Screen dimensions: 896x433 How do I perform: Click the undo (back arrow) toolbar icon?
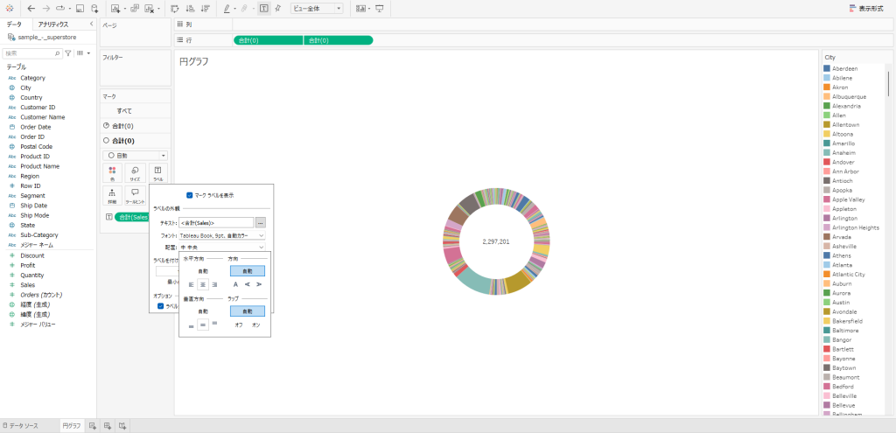click(31, 8)
